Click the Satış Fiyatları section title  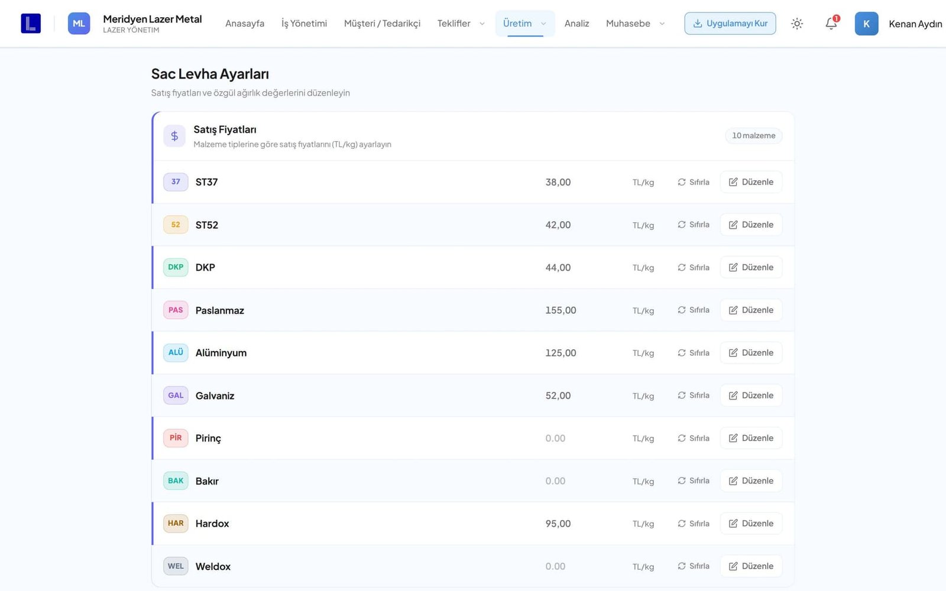point(225,129)
